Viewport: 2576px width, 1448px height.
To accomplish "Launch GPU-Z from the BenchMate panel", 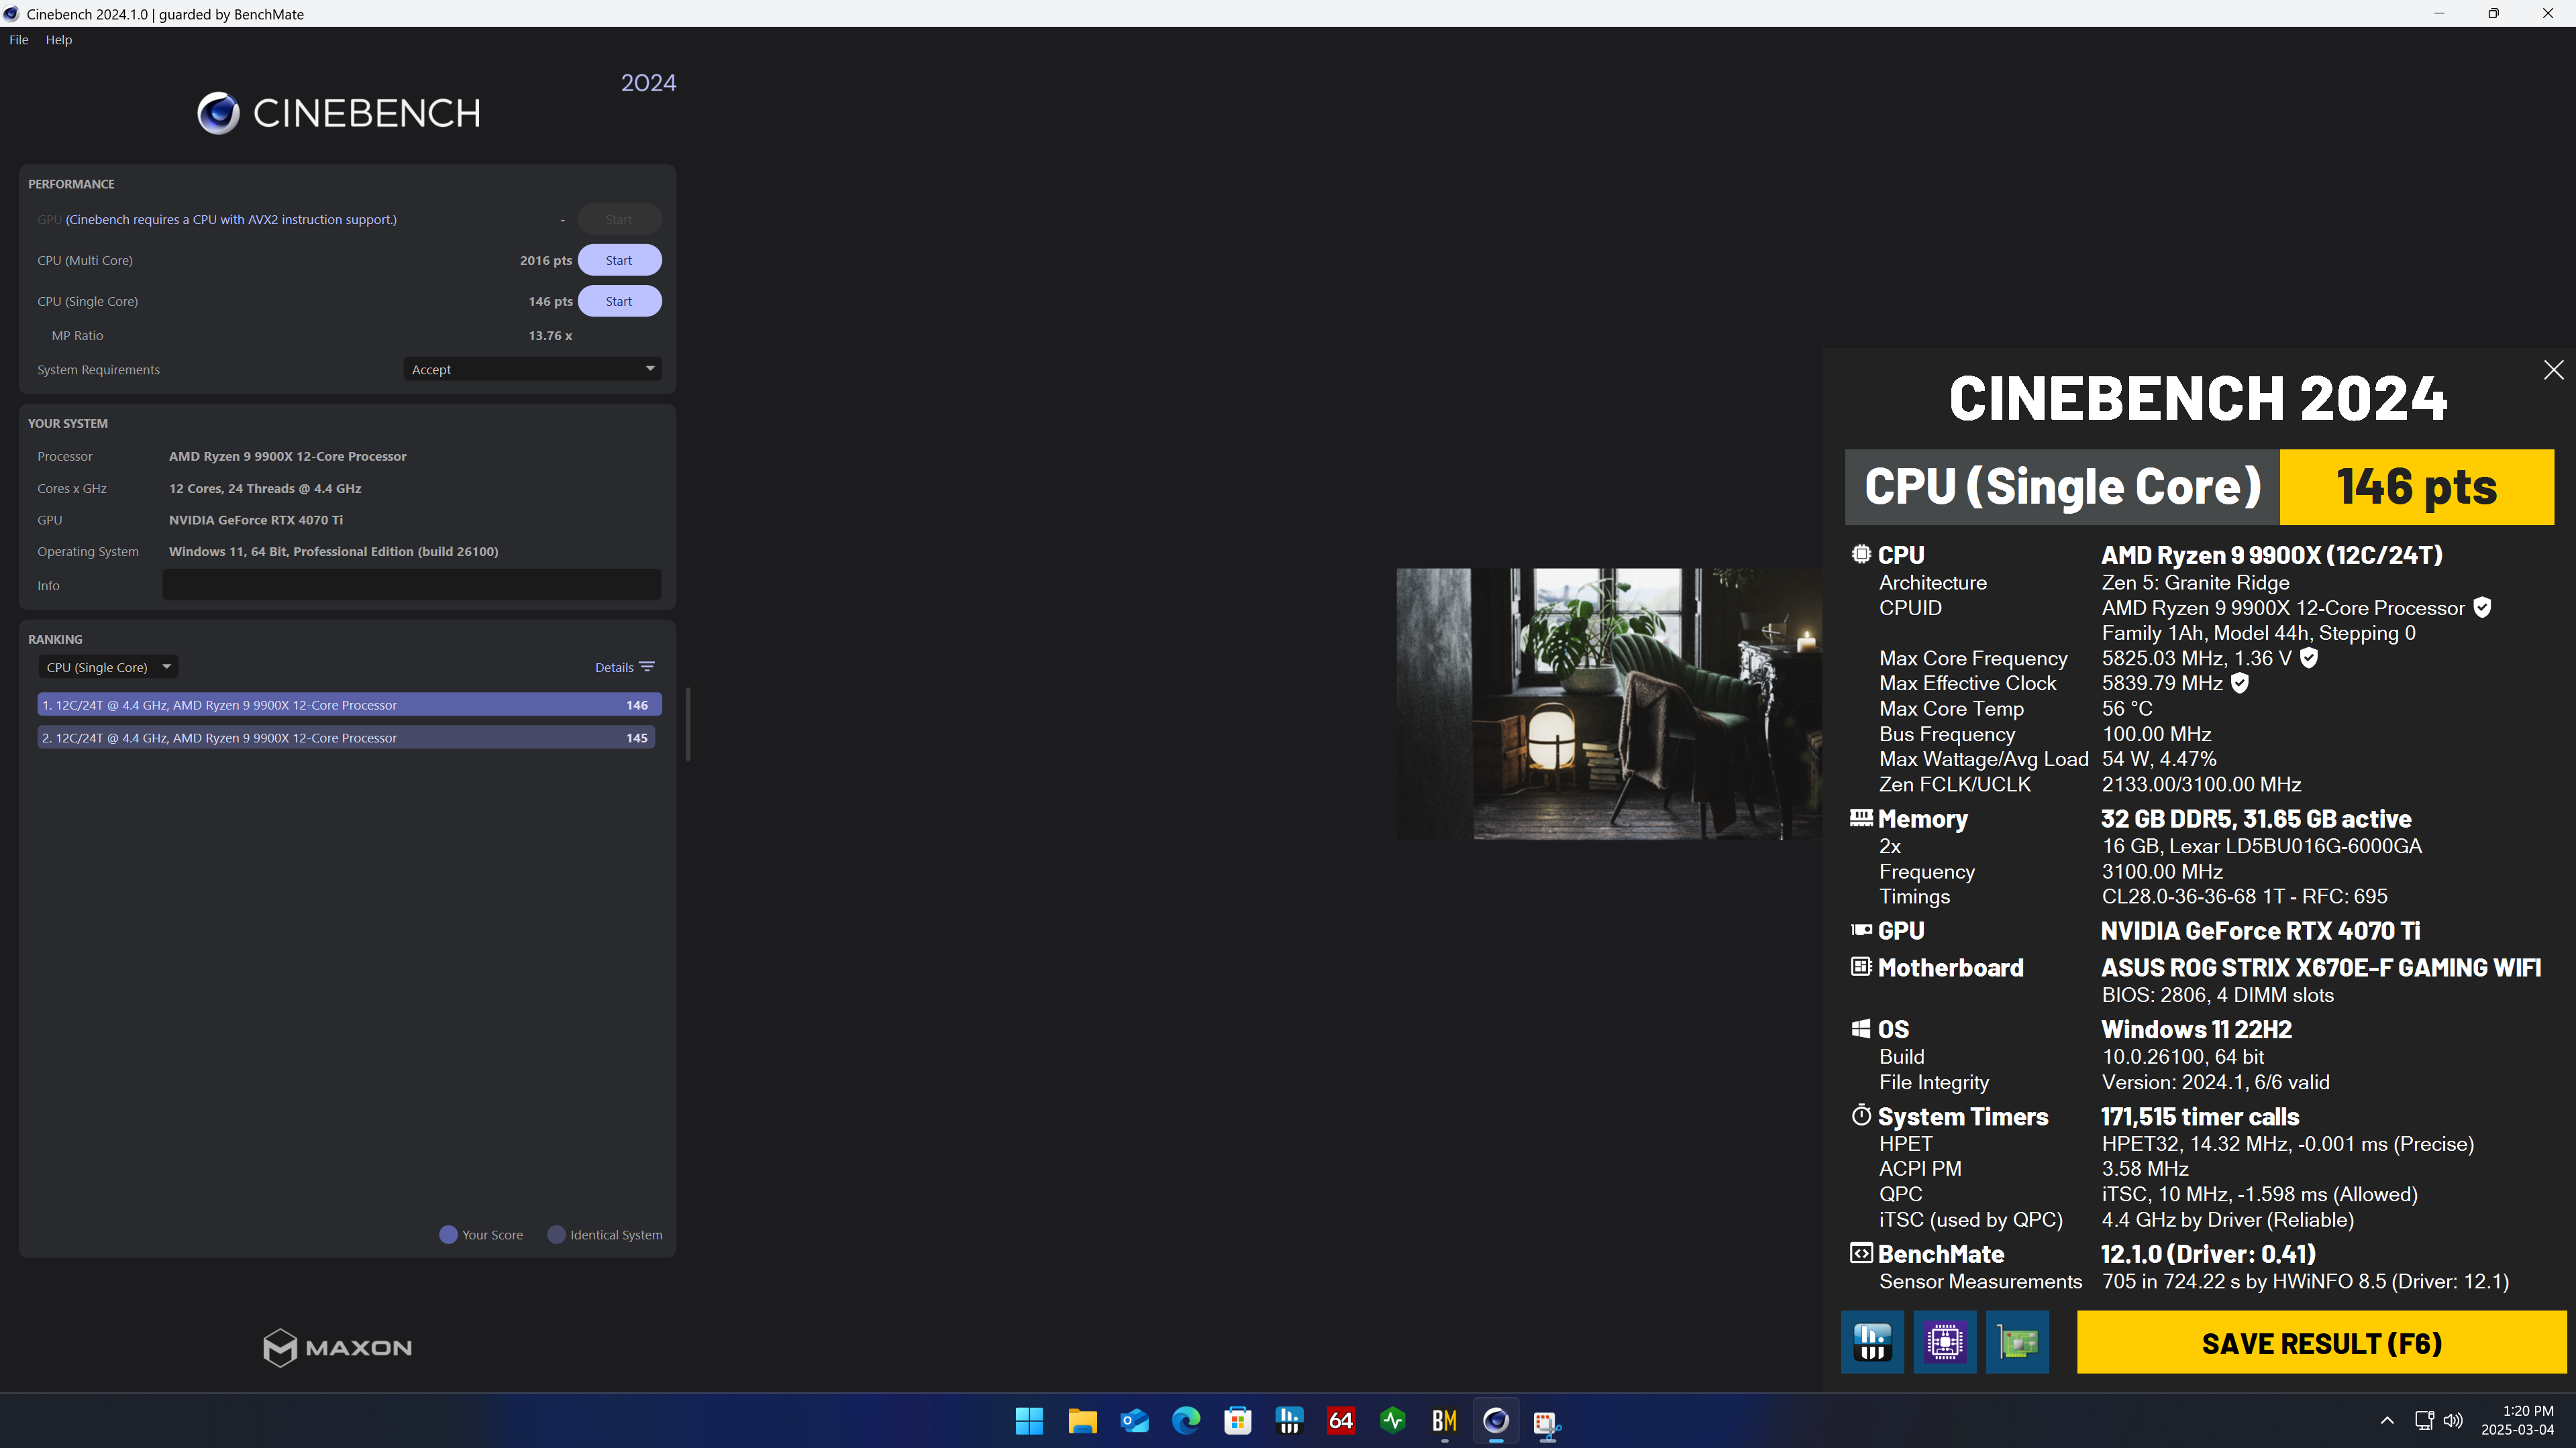I will [2017, 1342].
